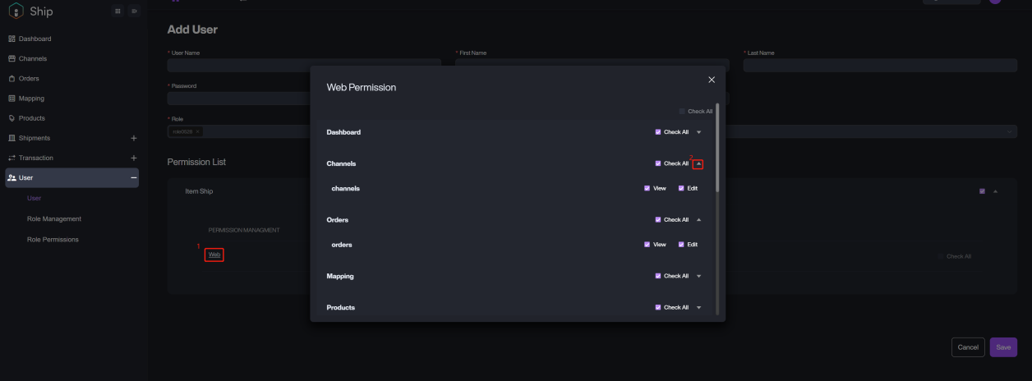Viewport: 1032px width, 381px height.
Task: Click the Mapping sidebar icon
Action: coord(12,99)
